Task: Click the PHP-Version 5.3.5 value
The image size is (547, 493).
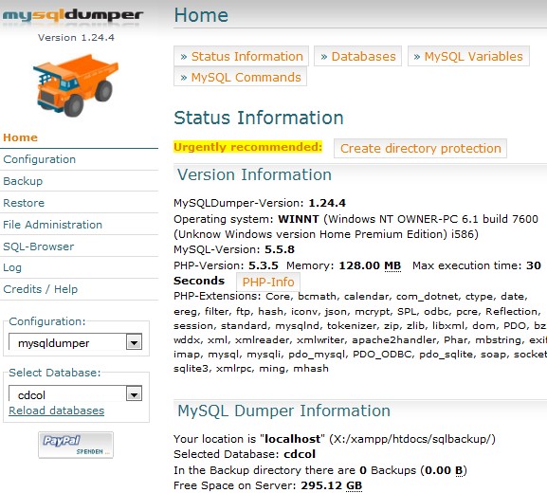Action: tap(264, 265)
